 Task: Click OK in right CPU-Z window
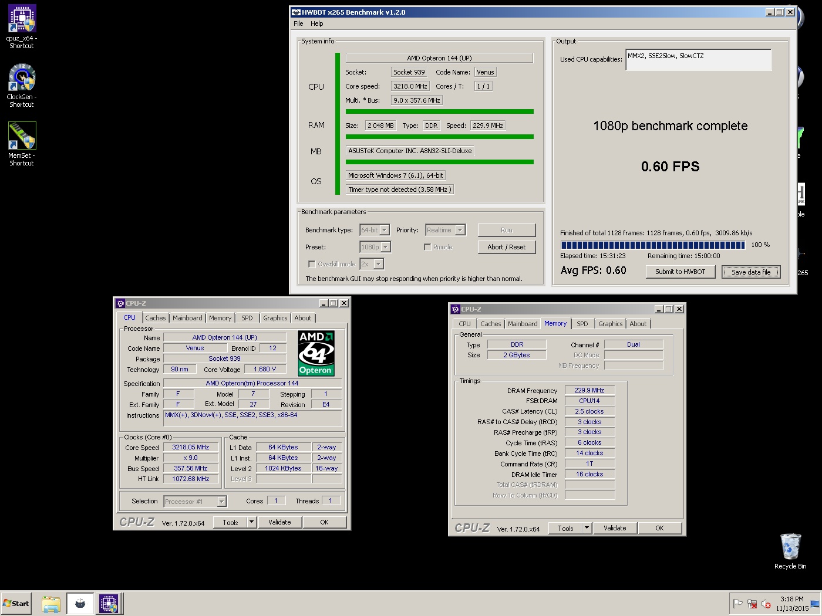tap(659, 528)
